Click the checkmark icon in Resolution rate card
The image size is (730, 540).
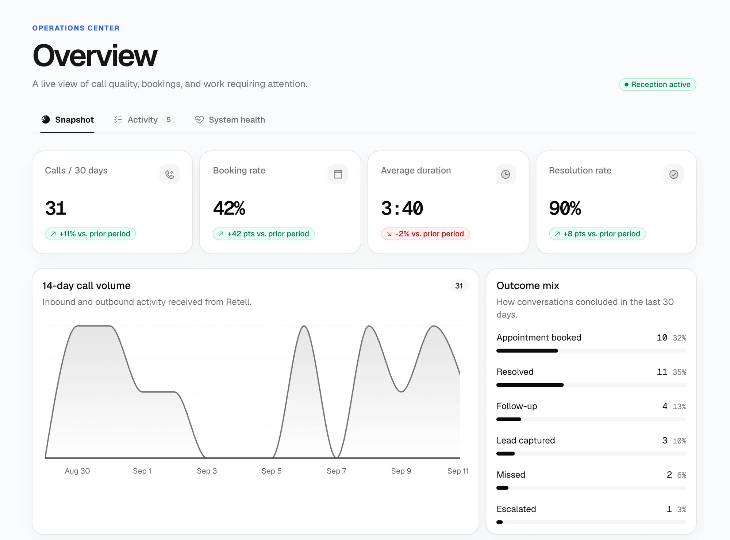coord(673,174)
